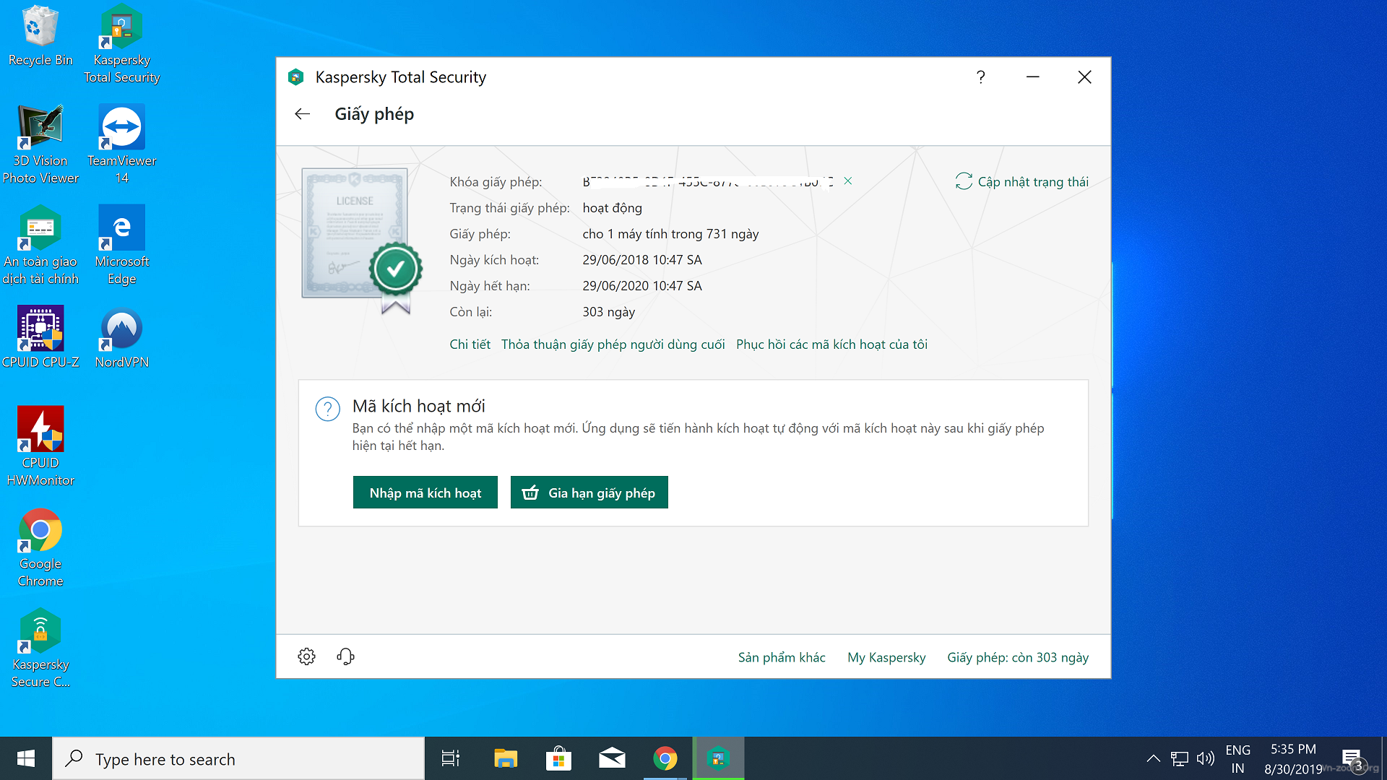Open the clock showing 5:35 PM

point(1293,759)
